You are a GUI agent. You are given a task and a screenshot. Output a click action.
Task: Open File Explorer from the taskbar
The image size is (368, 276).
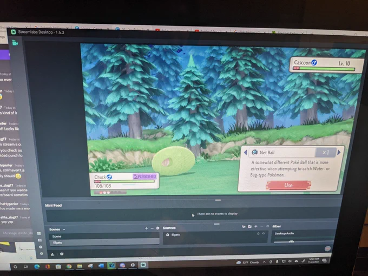[x=80, y=266]
